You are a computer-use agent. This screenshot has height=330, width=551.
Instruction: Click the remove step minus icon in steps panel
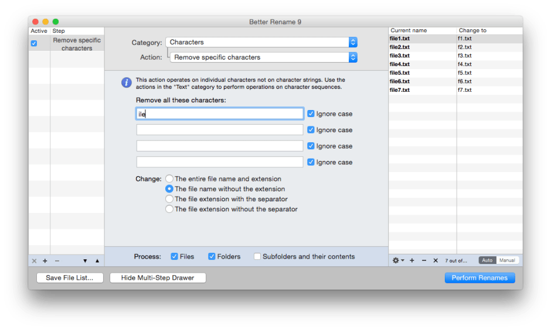(57, 261)
